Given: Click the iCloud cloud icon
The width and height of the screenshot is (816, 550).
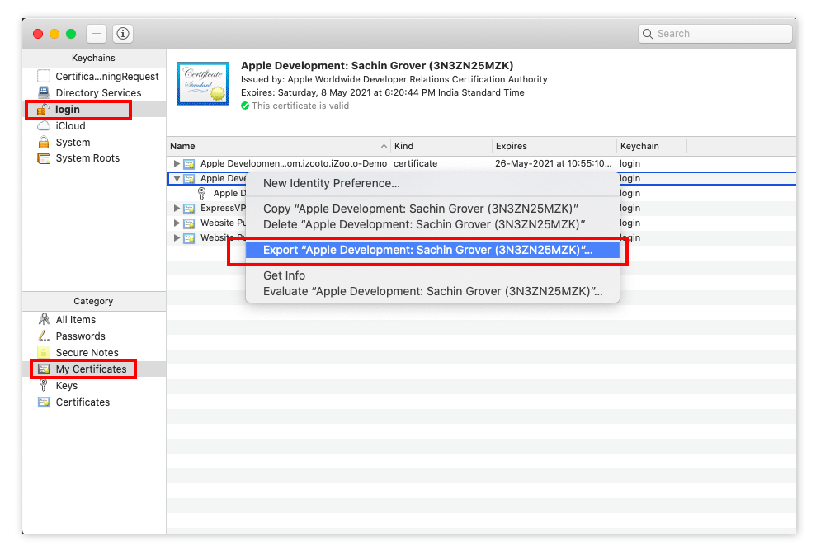Looking at the screenshot, I should [x=44, y=126].
